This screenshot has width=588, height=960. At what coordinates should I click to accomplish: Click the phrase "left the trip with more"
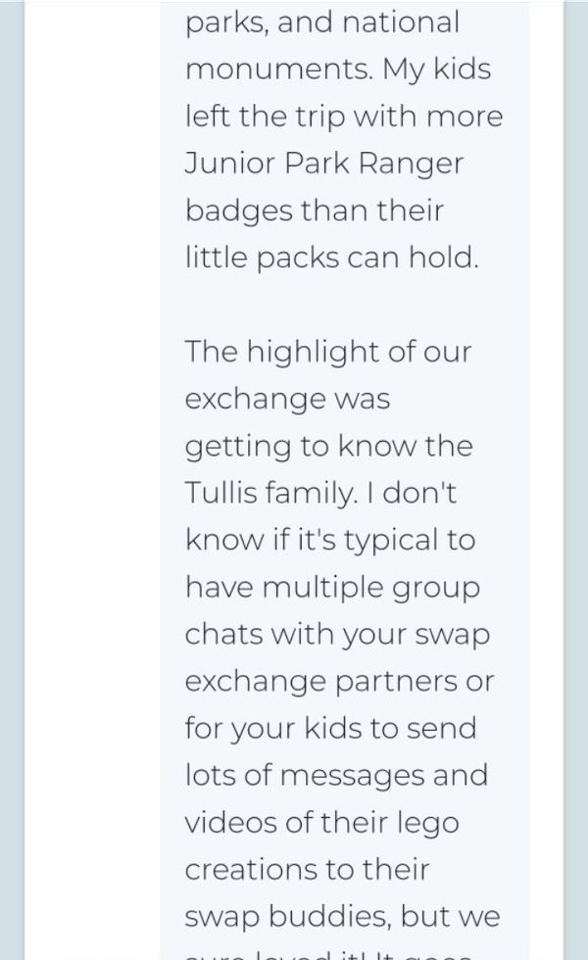pos(344,117)
